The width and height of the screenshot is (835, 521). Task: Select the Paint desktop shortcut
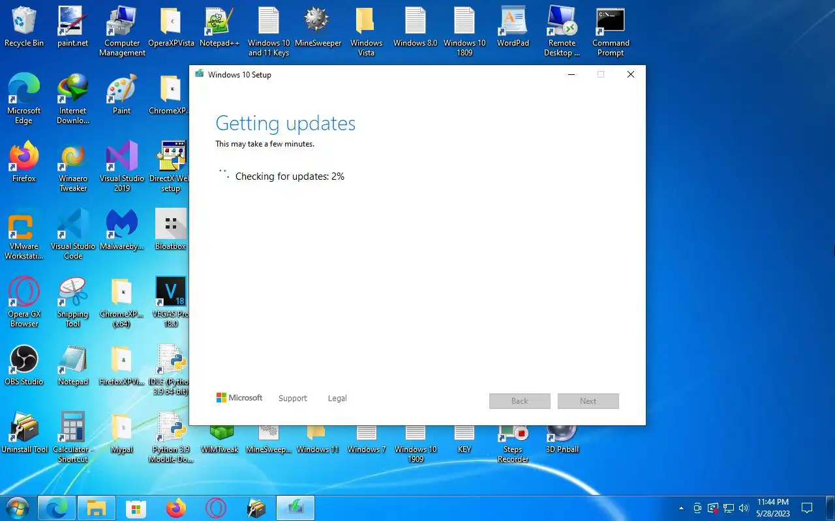pos(122,94)
